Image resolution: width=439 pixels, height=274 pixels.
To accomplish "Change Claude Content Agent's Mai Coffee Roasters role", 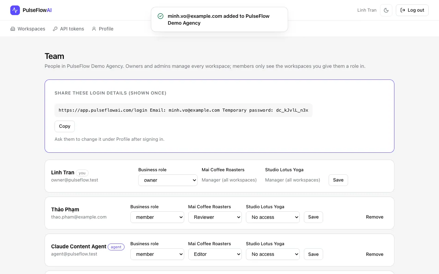I will pos(215,254).
